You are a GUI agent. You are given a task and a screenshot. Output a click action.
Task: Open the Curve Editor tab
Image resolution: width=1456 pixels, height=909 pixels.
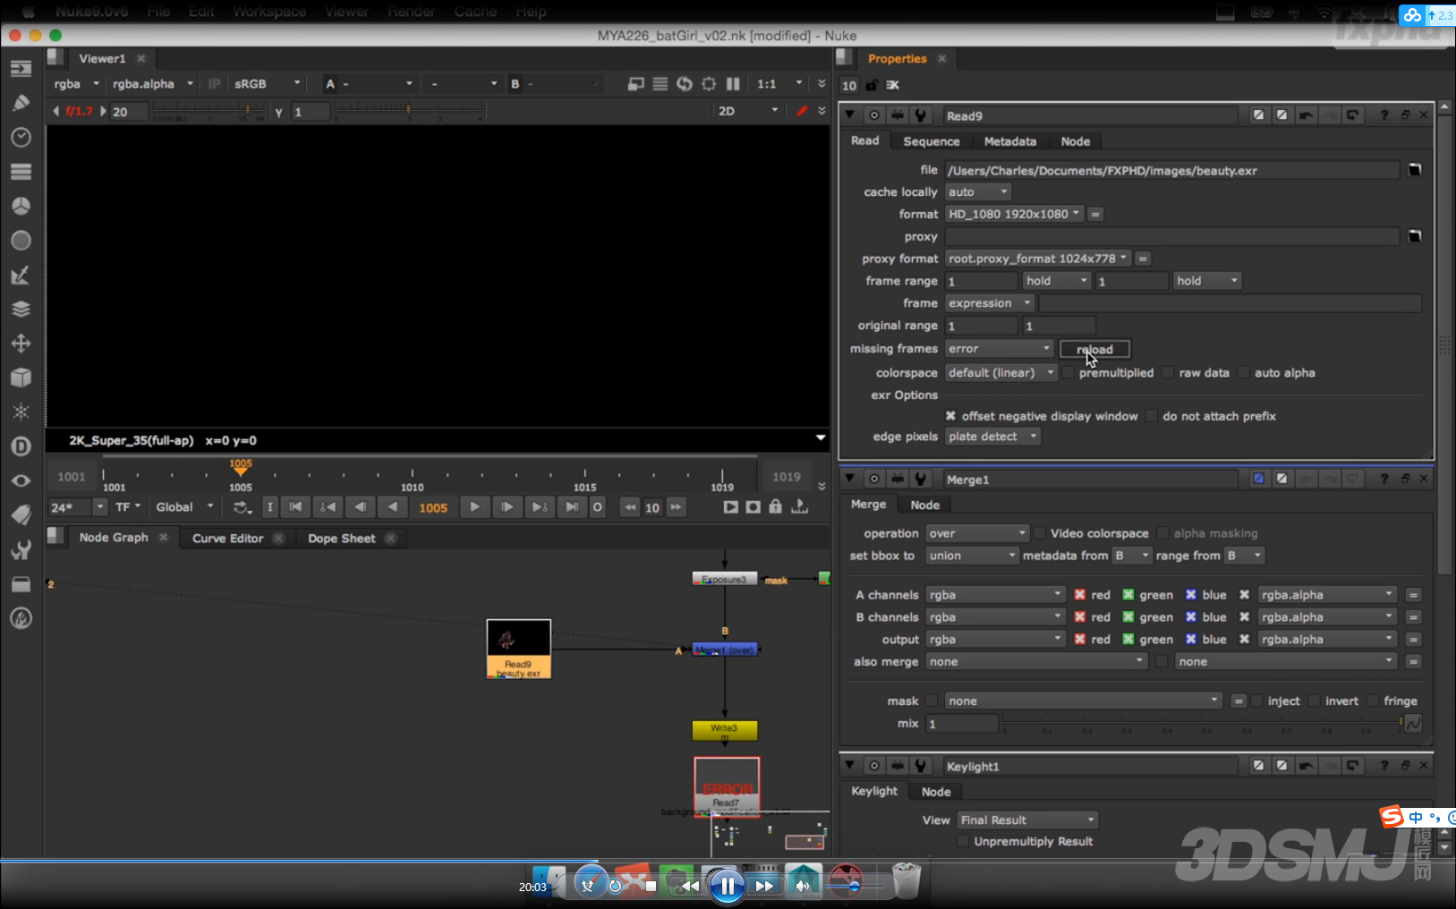pyautogui.click(x=227, y=538)
